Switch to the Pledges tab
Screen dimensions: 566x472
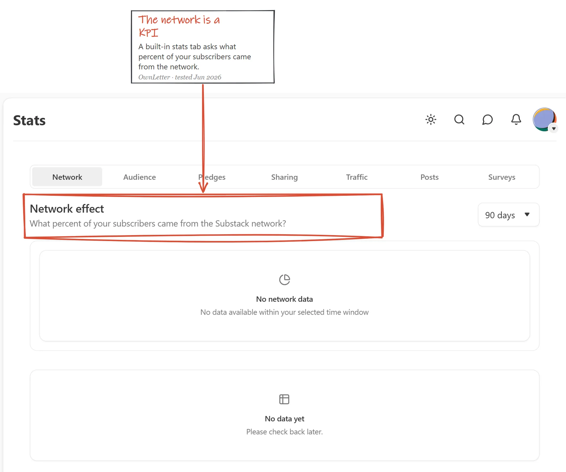(212, 177)
